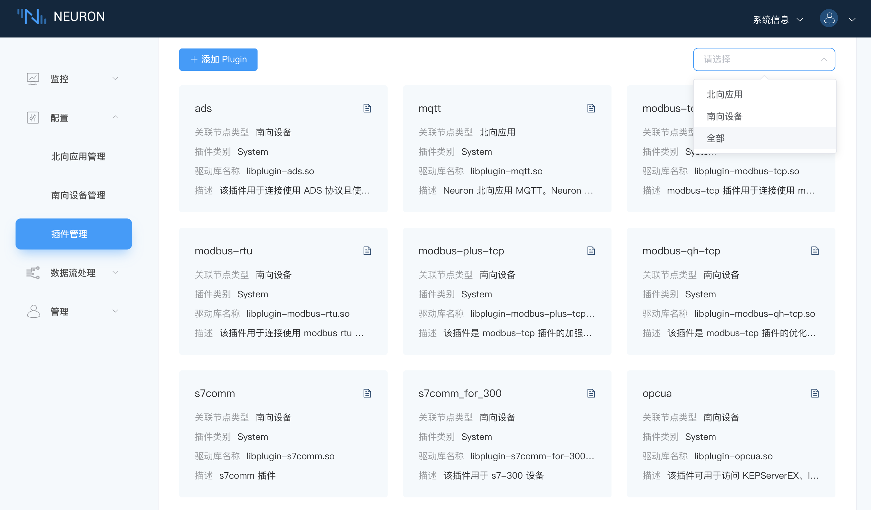Screen dimensions: 871x510
Task: Open the user account dropdown arrow
Action: point(852,20)
